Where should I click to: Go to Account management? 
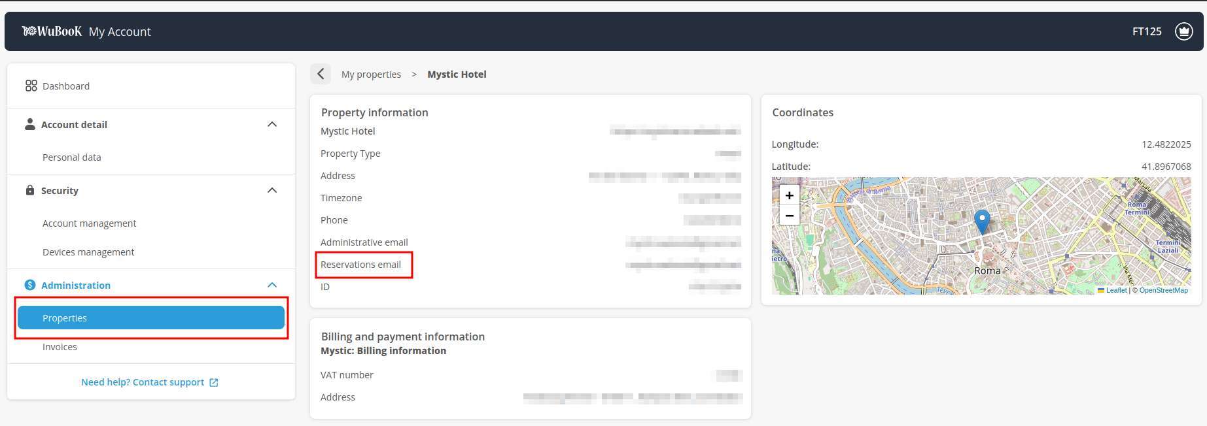pos(90,223)
